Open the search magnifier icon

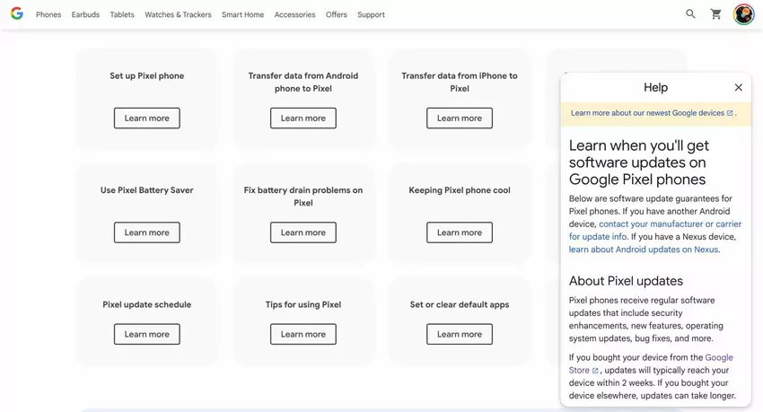tap(690, 14)
